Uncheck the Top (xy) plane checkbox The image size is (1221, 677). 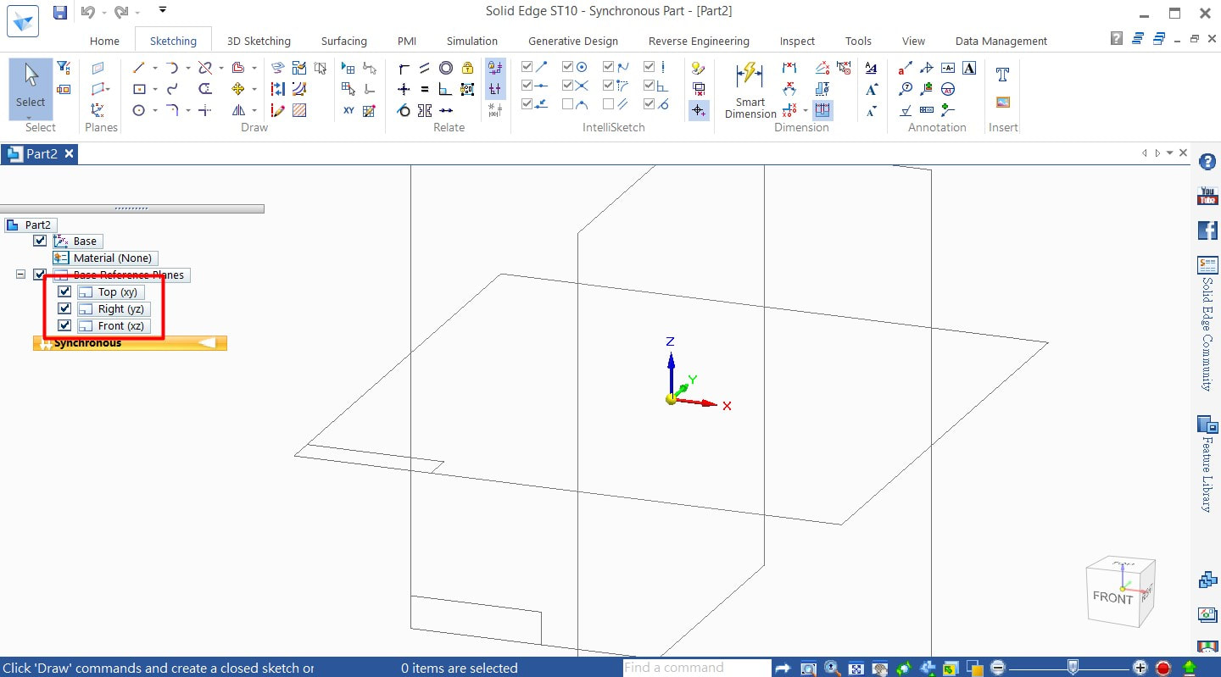pyautogui.click(x=64, y=291)
